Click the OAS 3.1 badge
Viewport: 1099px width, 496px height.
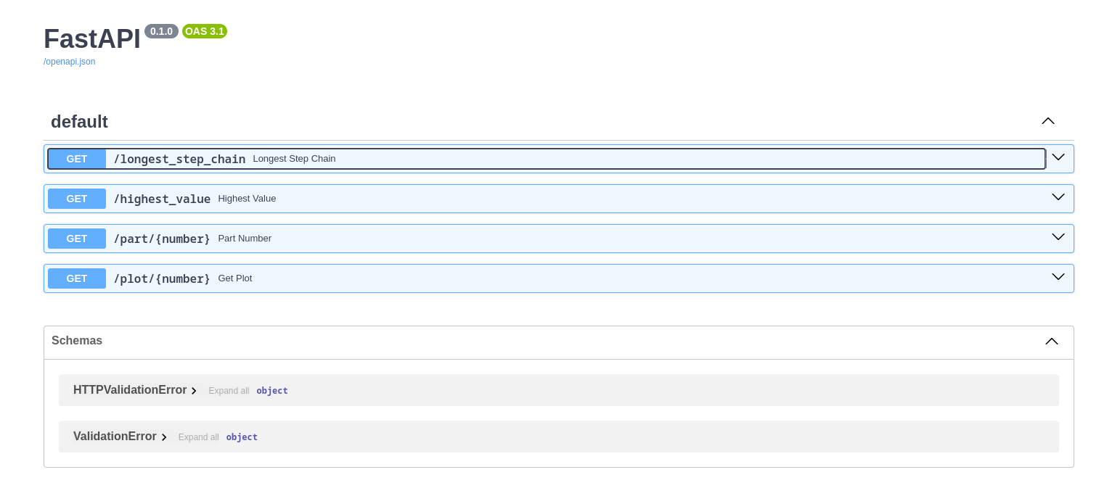205,31
